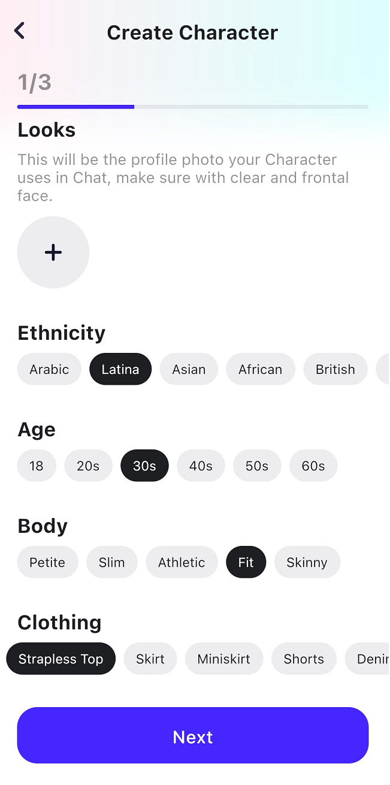Toggle the selected 30s age chip
Image resolution: width=390 pixels, height=785 pixels.
coord(144,466)
